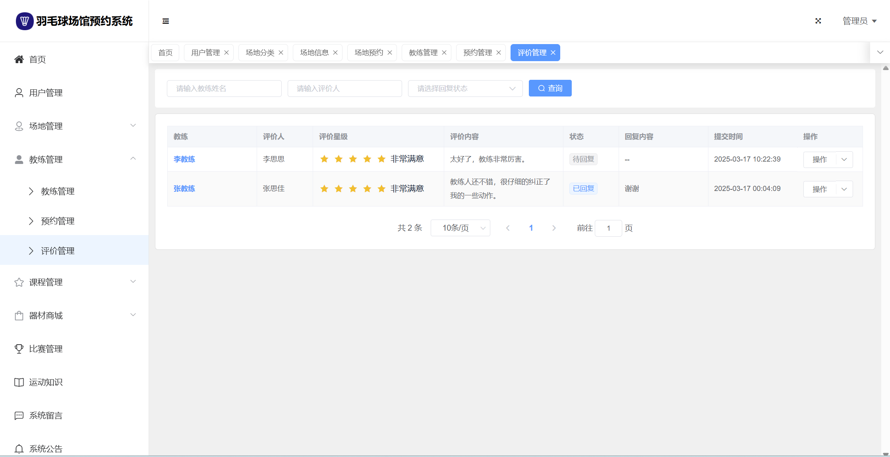Viewport: 890px width, 457px height.
Task: Click the book icon for 运动知识
Action: 19,382
